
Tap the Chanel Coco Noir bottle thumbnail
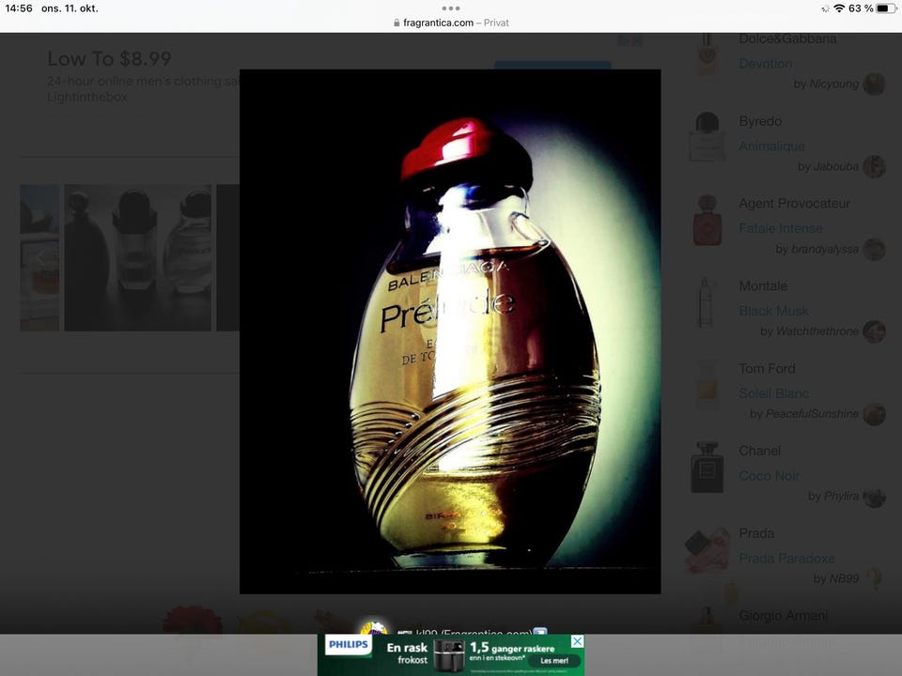click(x=707, y=468)
